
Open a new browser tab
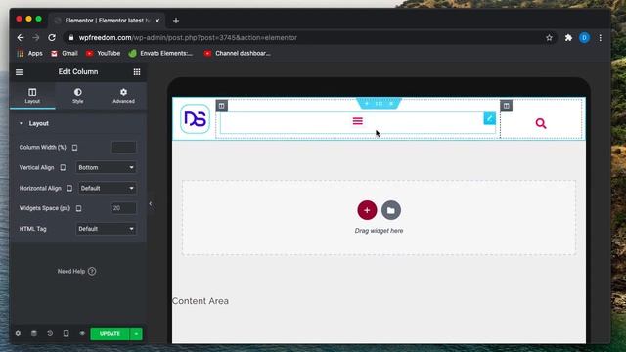(x=176, y=21)
